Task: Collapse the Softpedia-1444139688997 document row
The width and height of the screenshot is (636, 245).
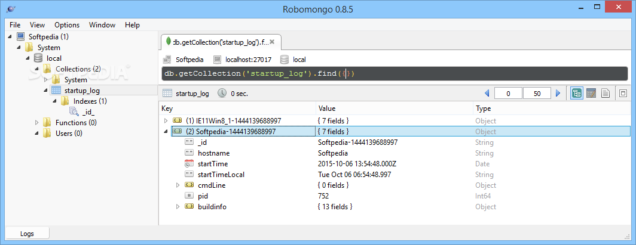Action: pyautogui.click(x=166, y=131)
